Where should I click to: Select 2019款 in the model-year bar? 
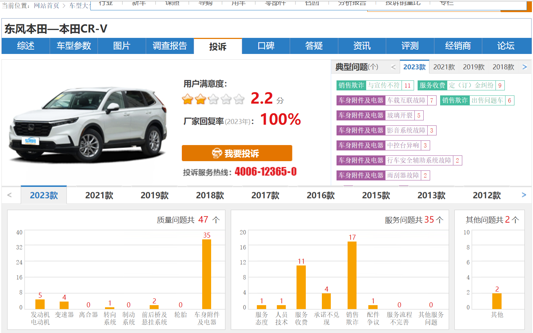click(155, 195)
